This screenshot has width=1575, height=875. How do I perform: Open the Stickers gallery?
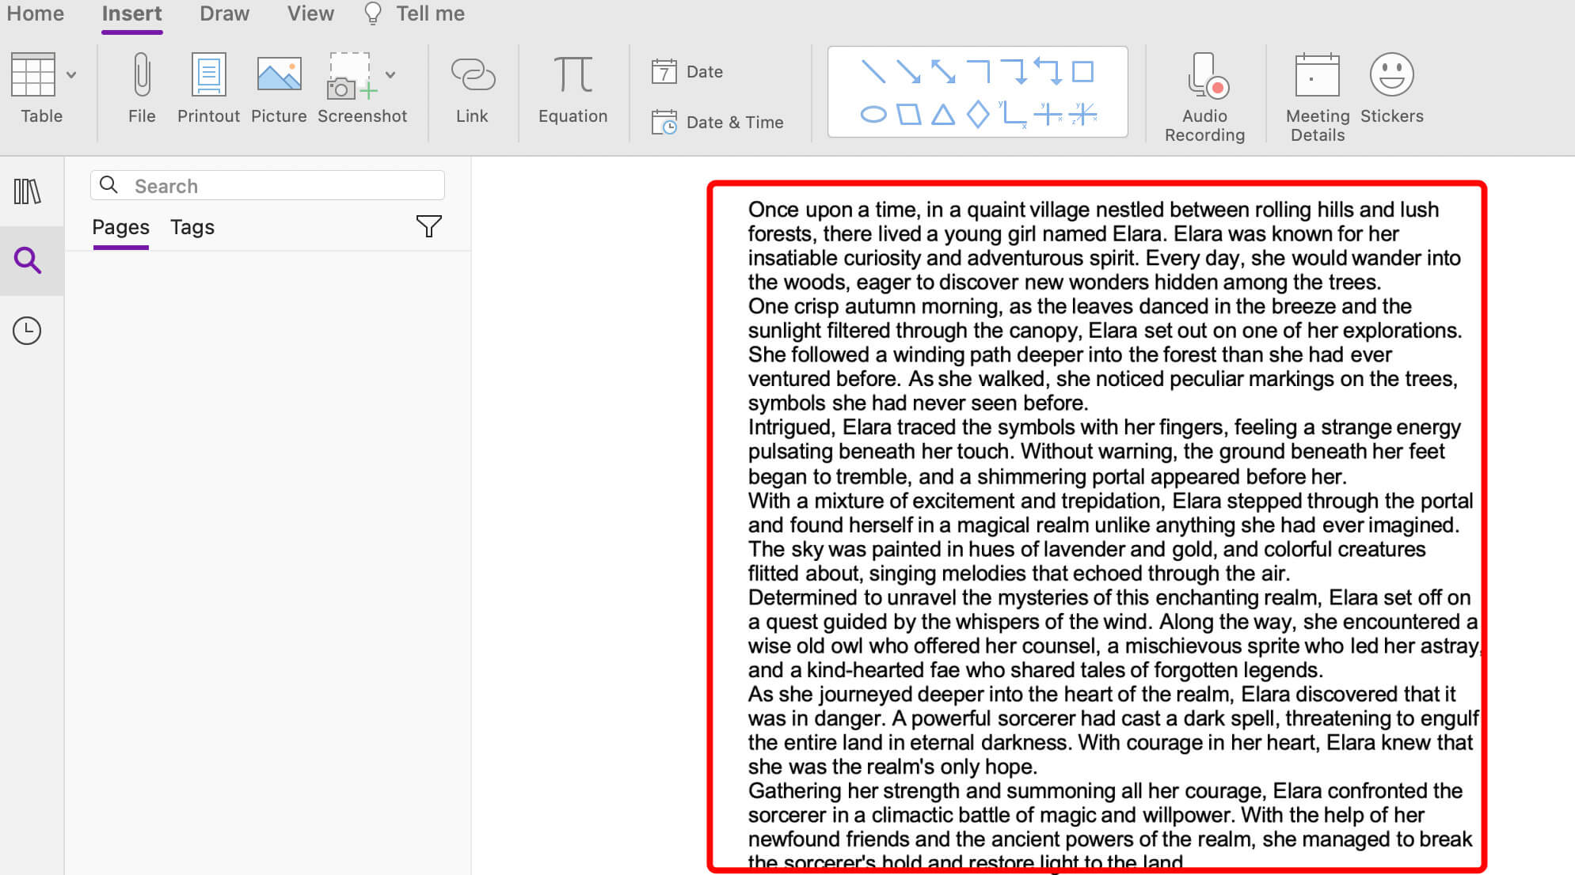(x=1391, y=88)
